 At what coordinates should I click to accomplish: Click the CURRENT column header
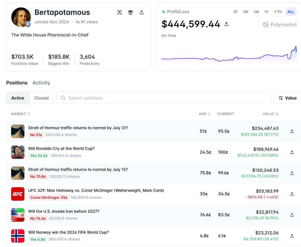pos(225,114)
